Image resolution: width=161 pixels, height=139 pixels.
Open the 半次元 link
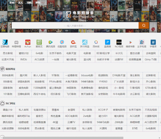tap(119, 53)
